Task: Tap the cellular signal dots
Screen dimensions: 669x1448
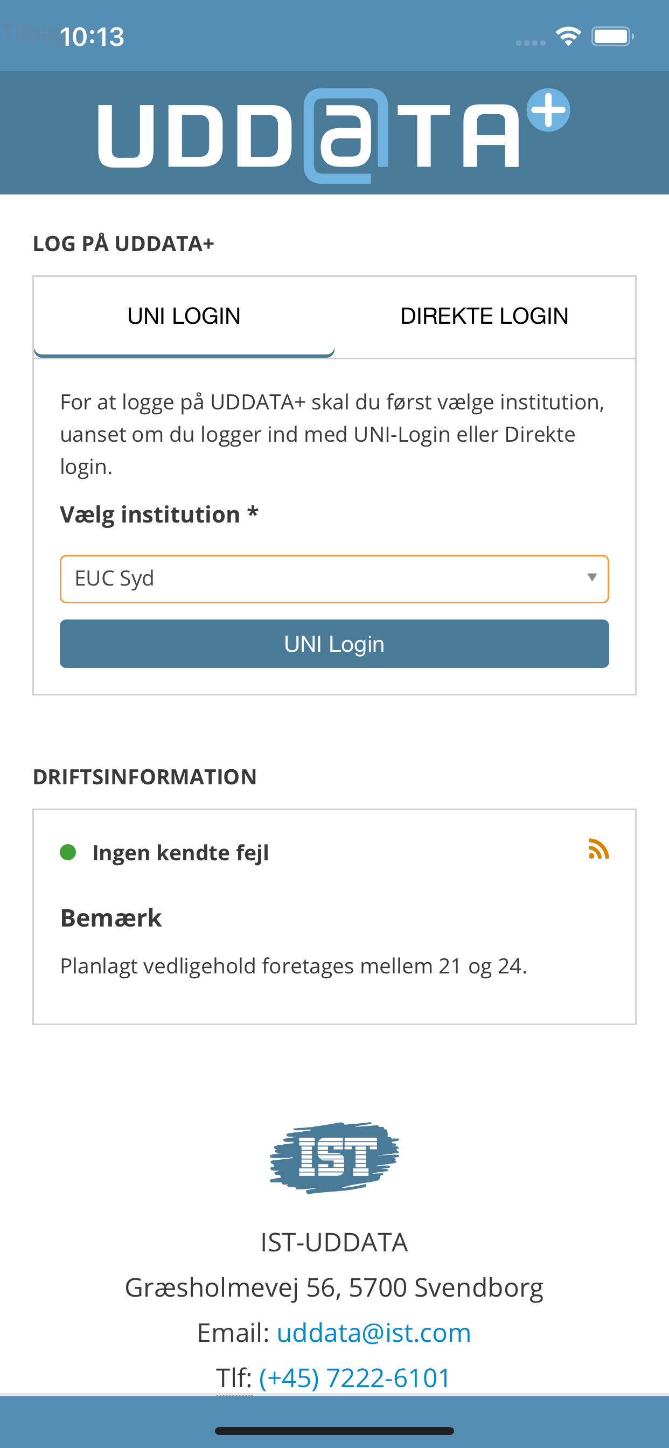Action: click(x=530, y=43)
